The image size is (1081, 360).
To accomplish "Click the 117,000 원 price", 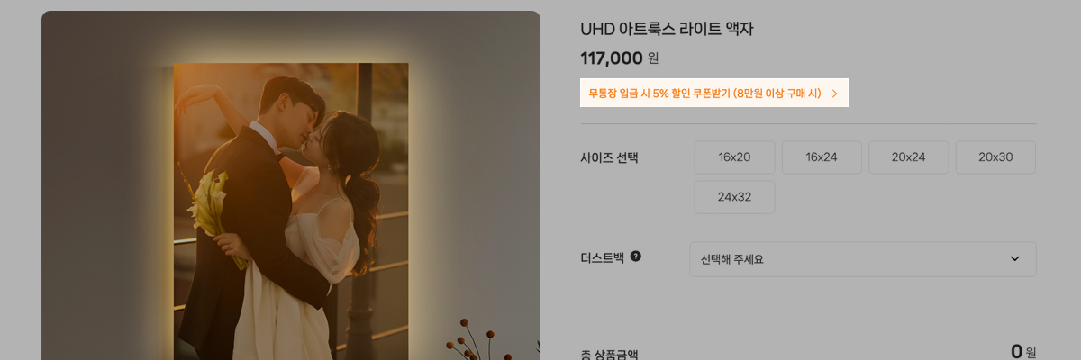I will pos(620,58).
